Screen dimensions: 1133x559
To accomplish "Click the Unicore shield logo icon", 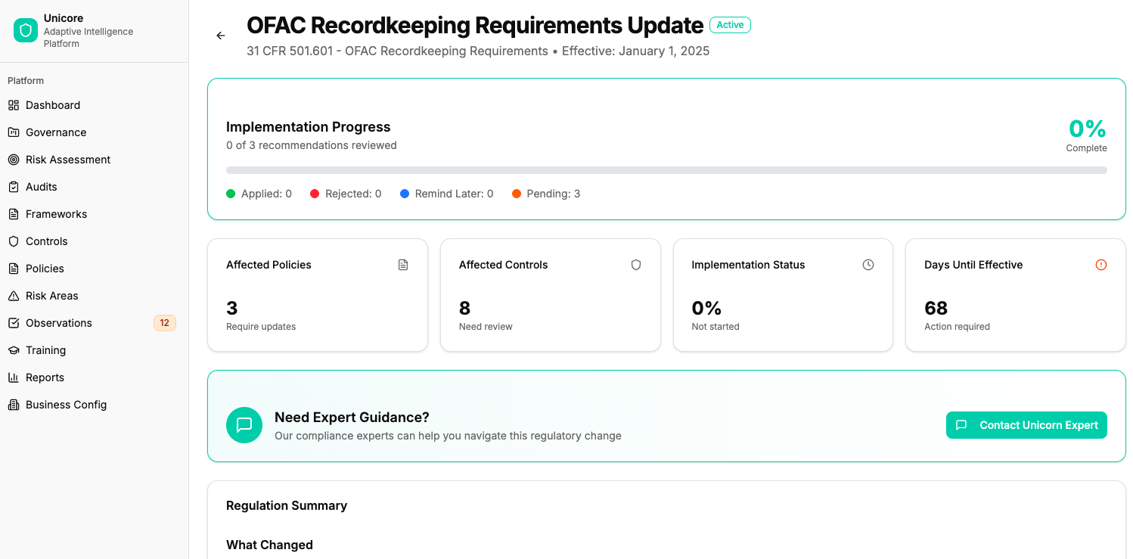I will click(x=26, y=30).
